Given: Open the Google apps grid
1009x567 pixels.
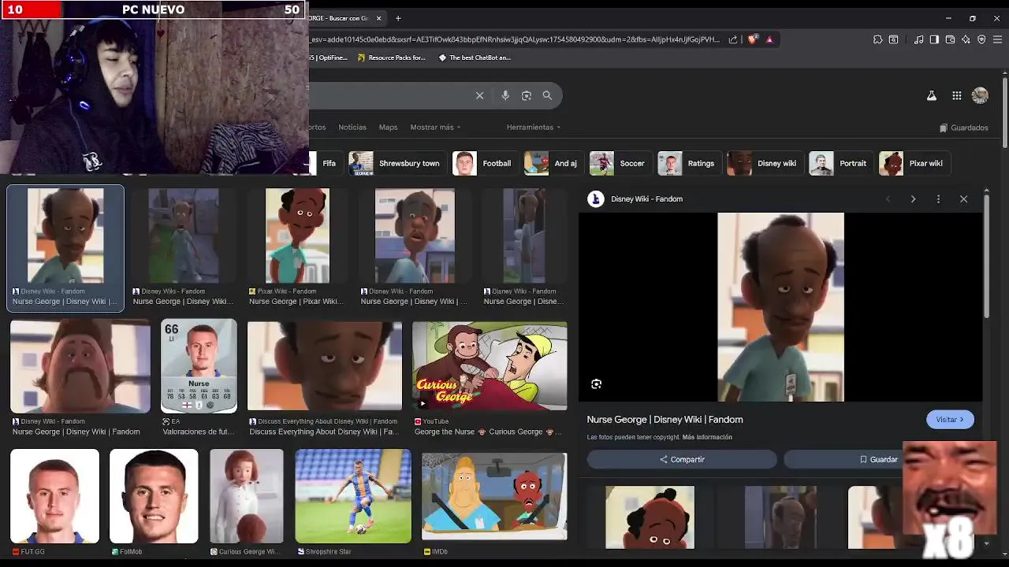Looking at the screenshot, I should coord(956,95).
